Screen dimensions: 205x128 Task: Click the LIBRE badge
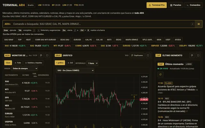pos(189,64)
